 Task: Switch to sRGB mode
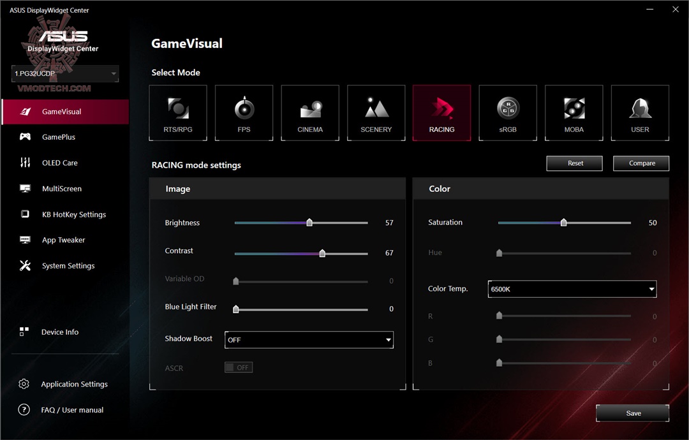pos(508,113)
